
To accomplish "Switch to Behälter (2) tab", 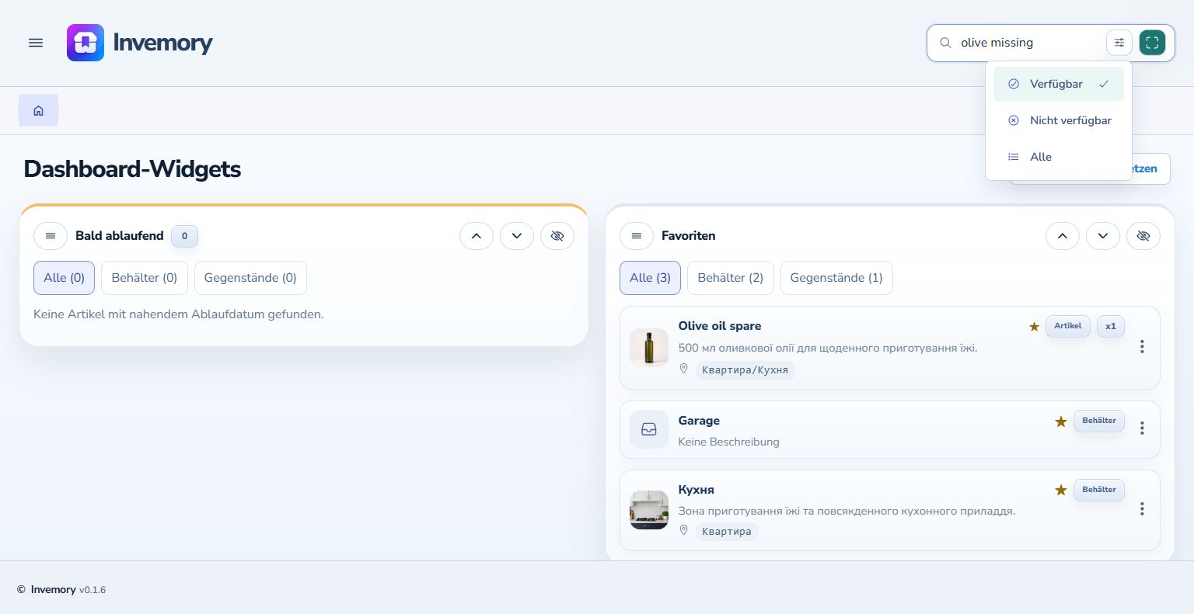I will pyautogui.click(x=731, y=278).
